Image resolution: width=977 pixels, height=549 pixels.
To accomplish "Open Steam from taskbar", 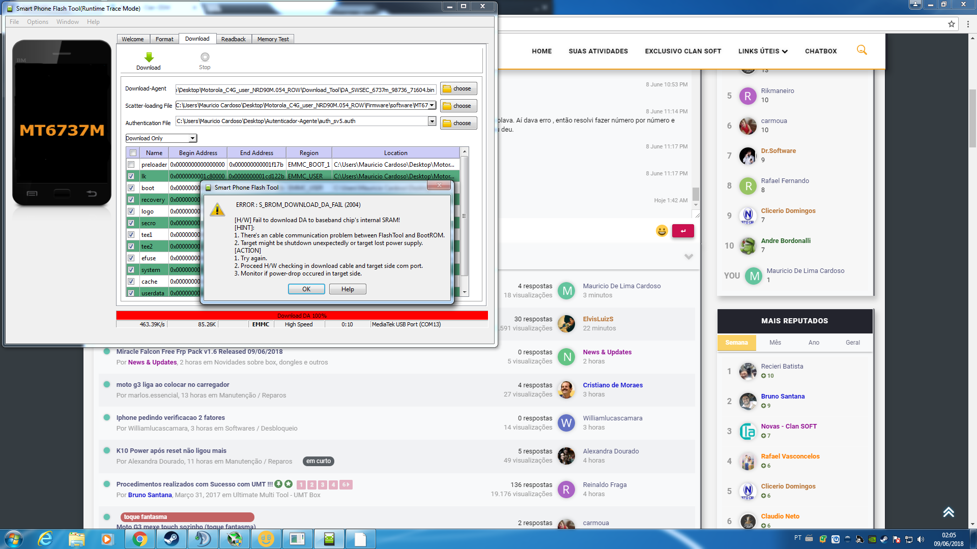I will click(x=171, y=539).
